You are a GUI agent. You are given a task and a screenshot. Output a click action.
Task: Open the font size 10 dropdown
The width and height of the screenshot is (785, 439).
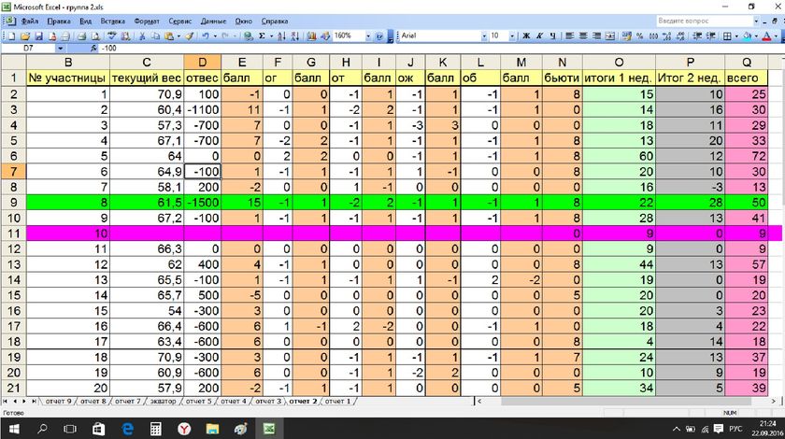pyautogui.click(x=512, y=36)
